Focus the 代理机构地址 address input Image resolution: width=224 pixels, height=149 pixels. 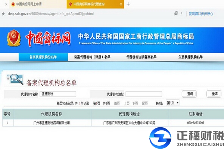(144, 94)
